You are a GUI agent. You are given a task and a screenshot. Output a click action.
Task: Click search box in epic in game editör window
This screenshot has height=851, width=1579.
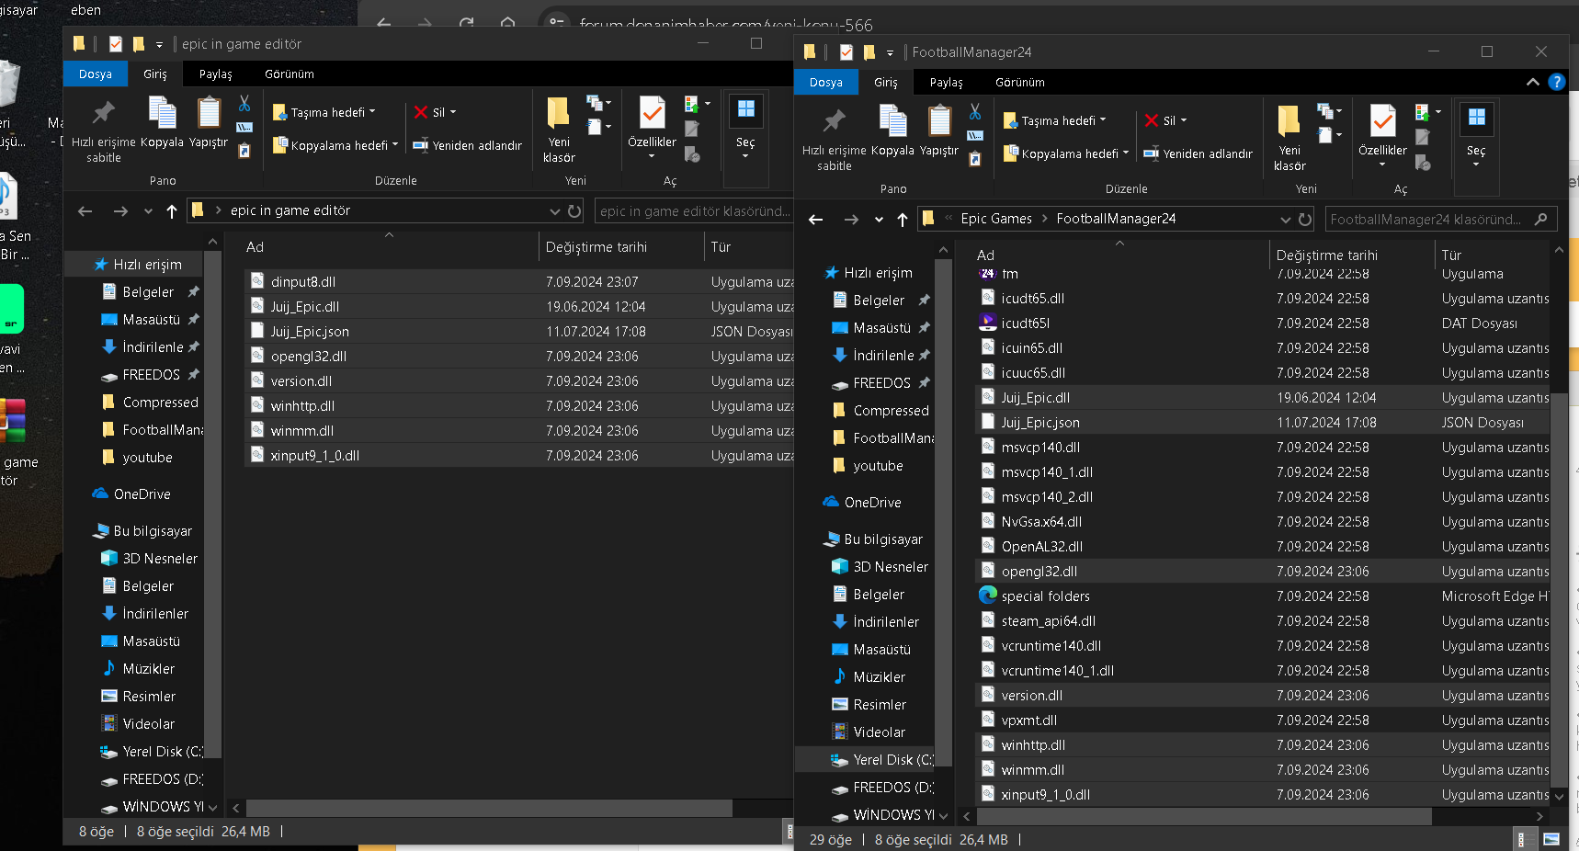click(x=696, y=210)
